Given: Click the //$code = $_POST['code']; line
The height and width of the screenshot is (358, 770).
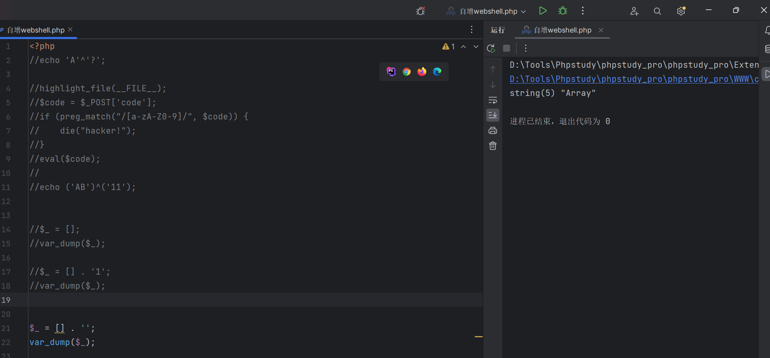Looking at the screenshot, I should (x=93, y=102).
